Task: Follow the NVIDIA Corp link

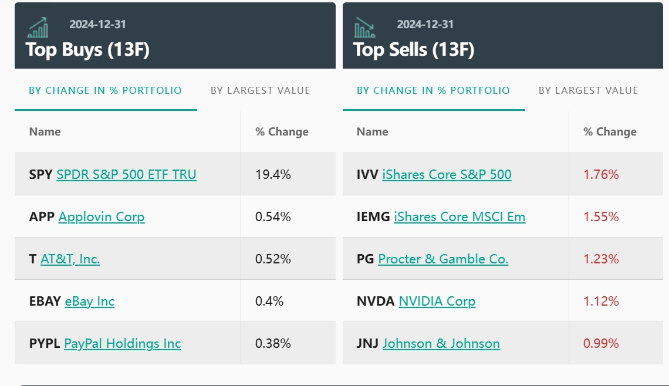Action: (437, 301)
